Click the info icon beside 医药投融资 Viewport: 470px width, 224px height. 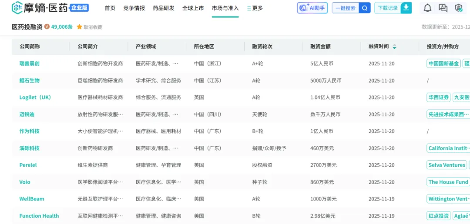pos(47,27)
